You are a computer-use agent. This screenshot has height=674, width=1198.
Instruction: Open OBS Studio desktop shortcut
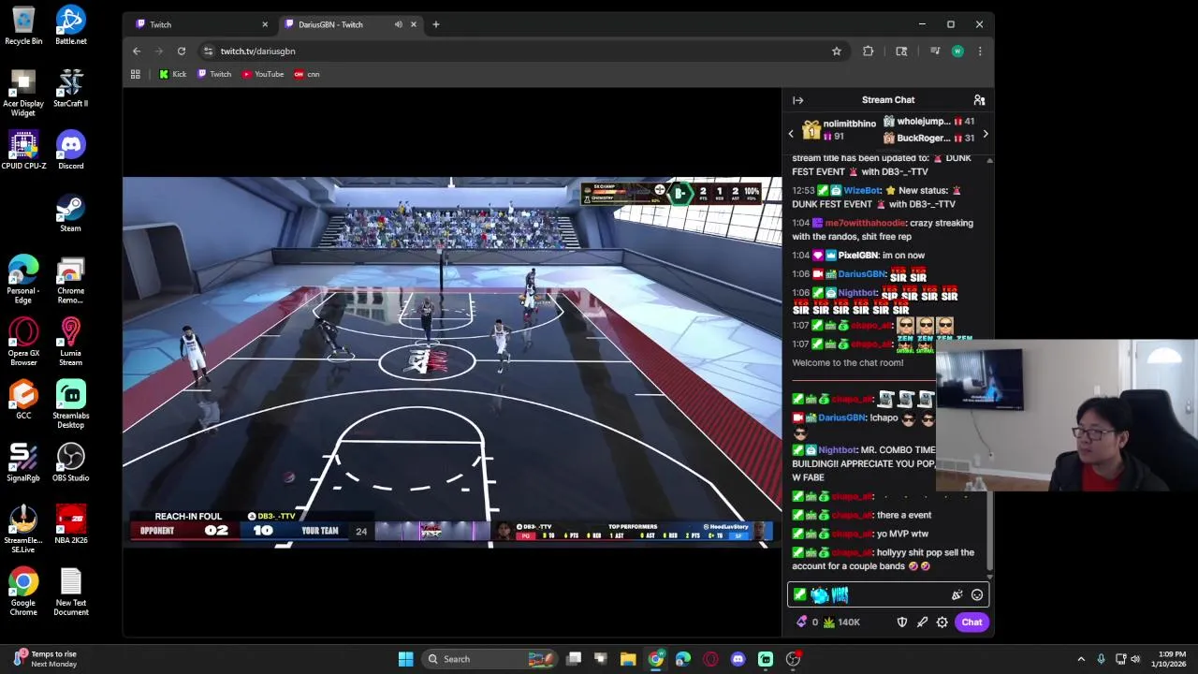pos(70,462)
